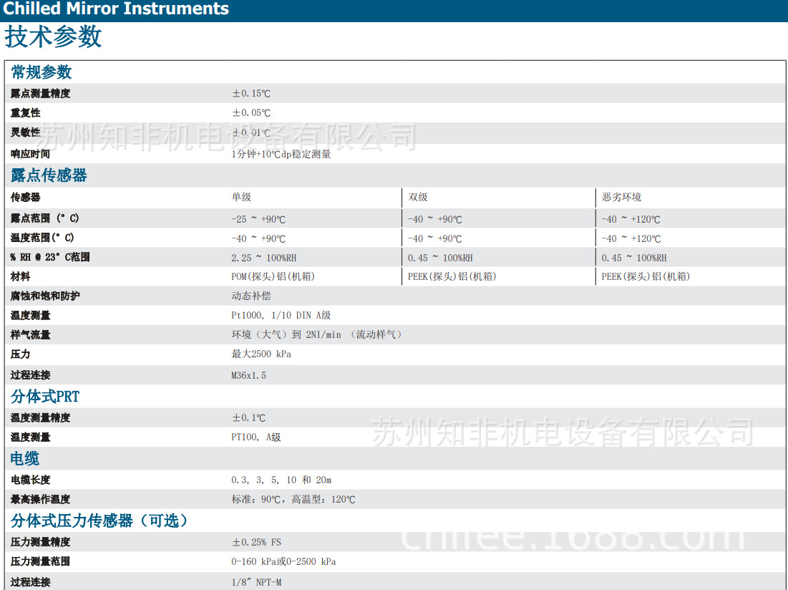The width and height of the screenshot is (788, 590).
Task: Select the 1分钟+10℃dp稳定测量 value
Action: click(281, 154)
